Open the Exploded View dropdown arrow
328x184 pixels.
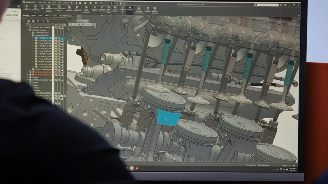pyautogui.click(x=122, y=14)
